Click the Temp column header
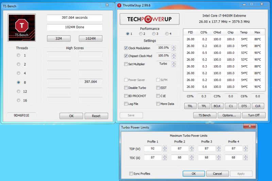 (x=244, y=32)
